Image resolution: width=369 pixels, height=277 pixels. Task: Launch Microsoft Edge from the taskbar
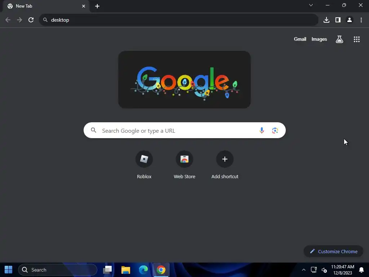[x=143, y=270]
